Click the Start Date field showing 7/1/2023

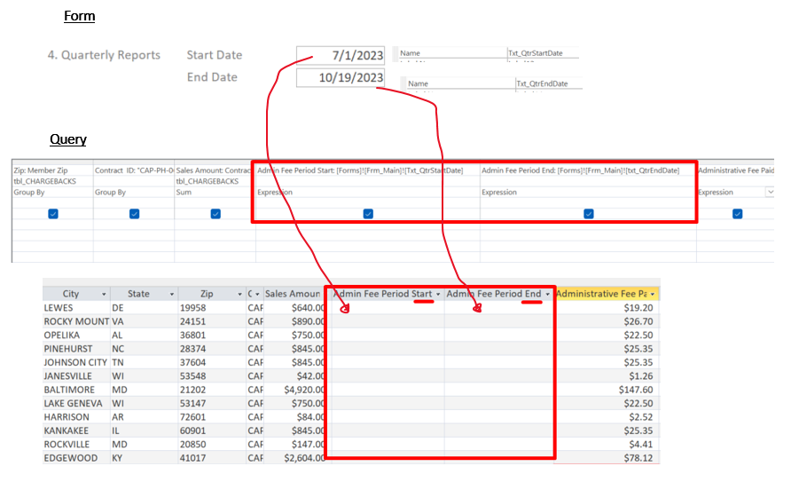coord(341,56)
